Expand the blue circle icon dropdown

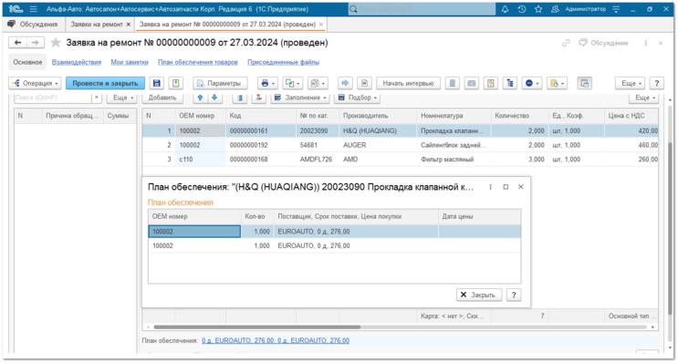(x=532, y=83)
